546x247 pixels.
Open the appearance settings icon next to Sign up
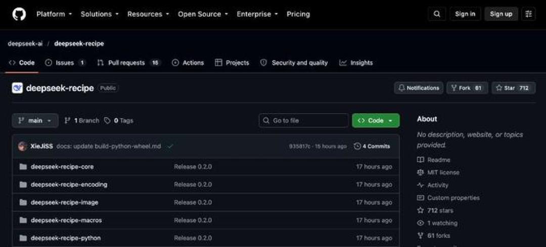[529, 14]
